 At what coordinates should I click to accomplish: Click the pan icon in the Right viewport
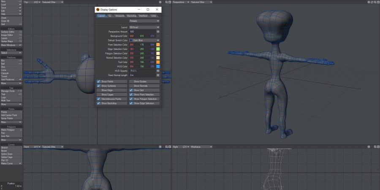[369, 147]
